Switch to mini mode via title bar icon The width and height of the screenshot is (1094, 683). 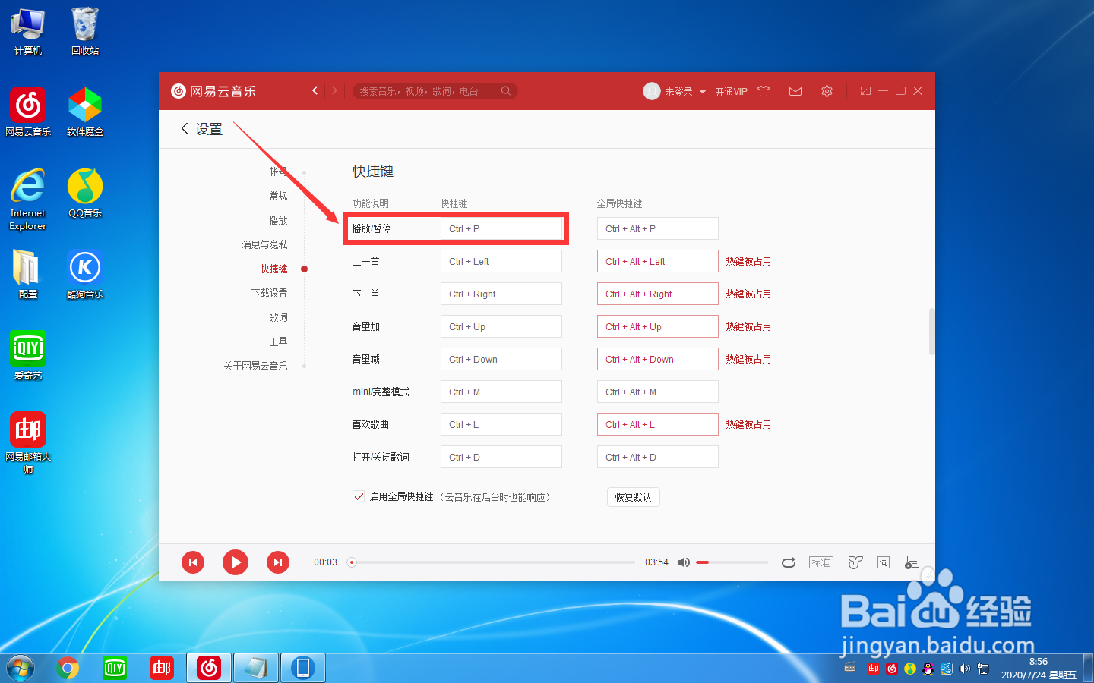pos(865,91)
